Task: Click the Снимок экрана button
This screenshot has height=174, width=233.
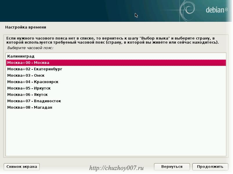Action: tap(22, 167)
